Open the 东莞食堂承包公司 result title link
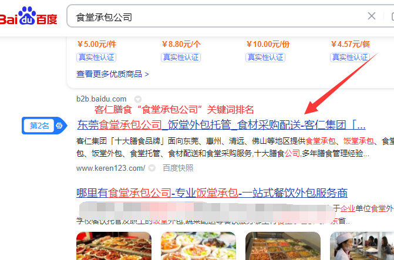Image resolution: width=394 pixels, height=260 pixels. pos(221,125)
